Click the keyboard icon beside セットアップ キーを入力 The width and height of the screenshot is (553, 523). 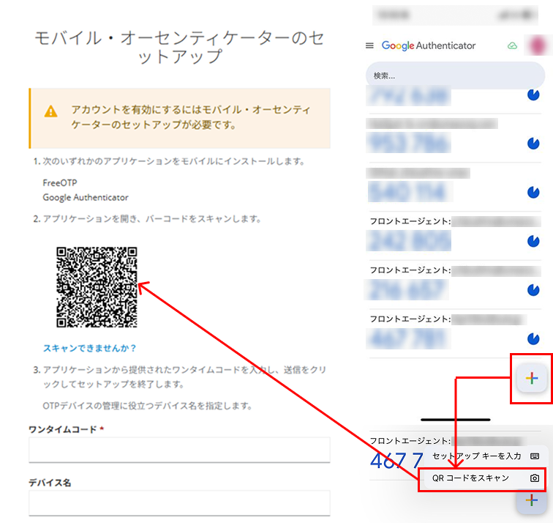[535, 456]
